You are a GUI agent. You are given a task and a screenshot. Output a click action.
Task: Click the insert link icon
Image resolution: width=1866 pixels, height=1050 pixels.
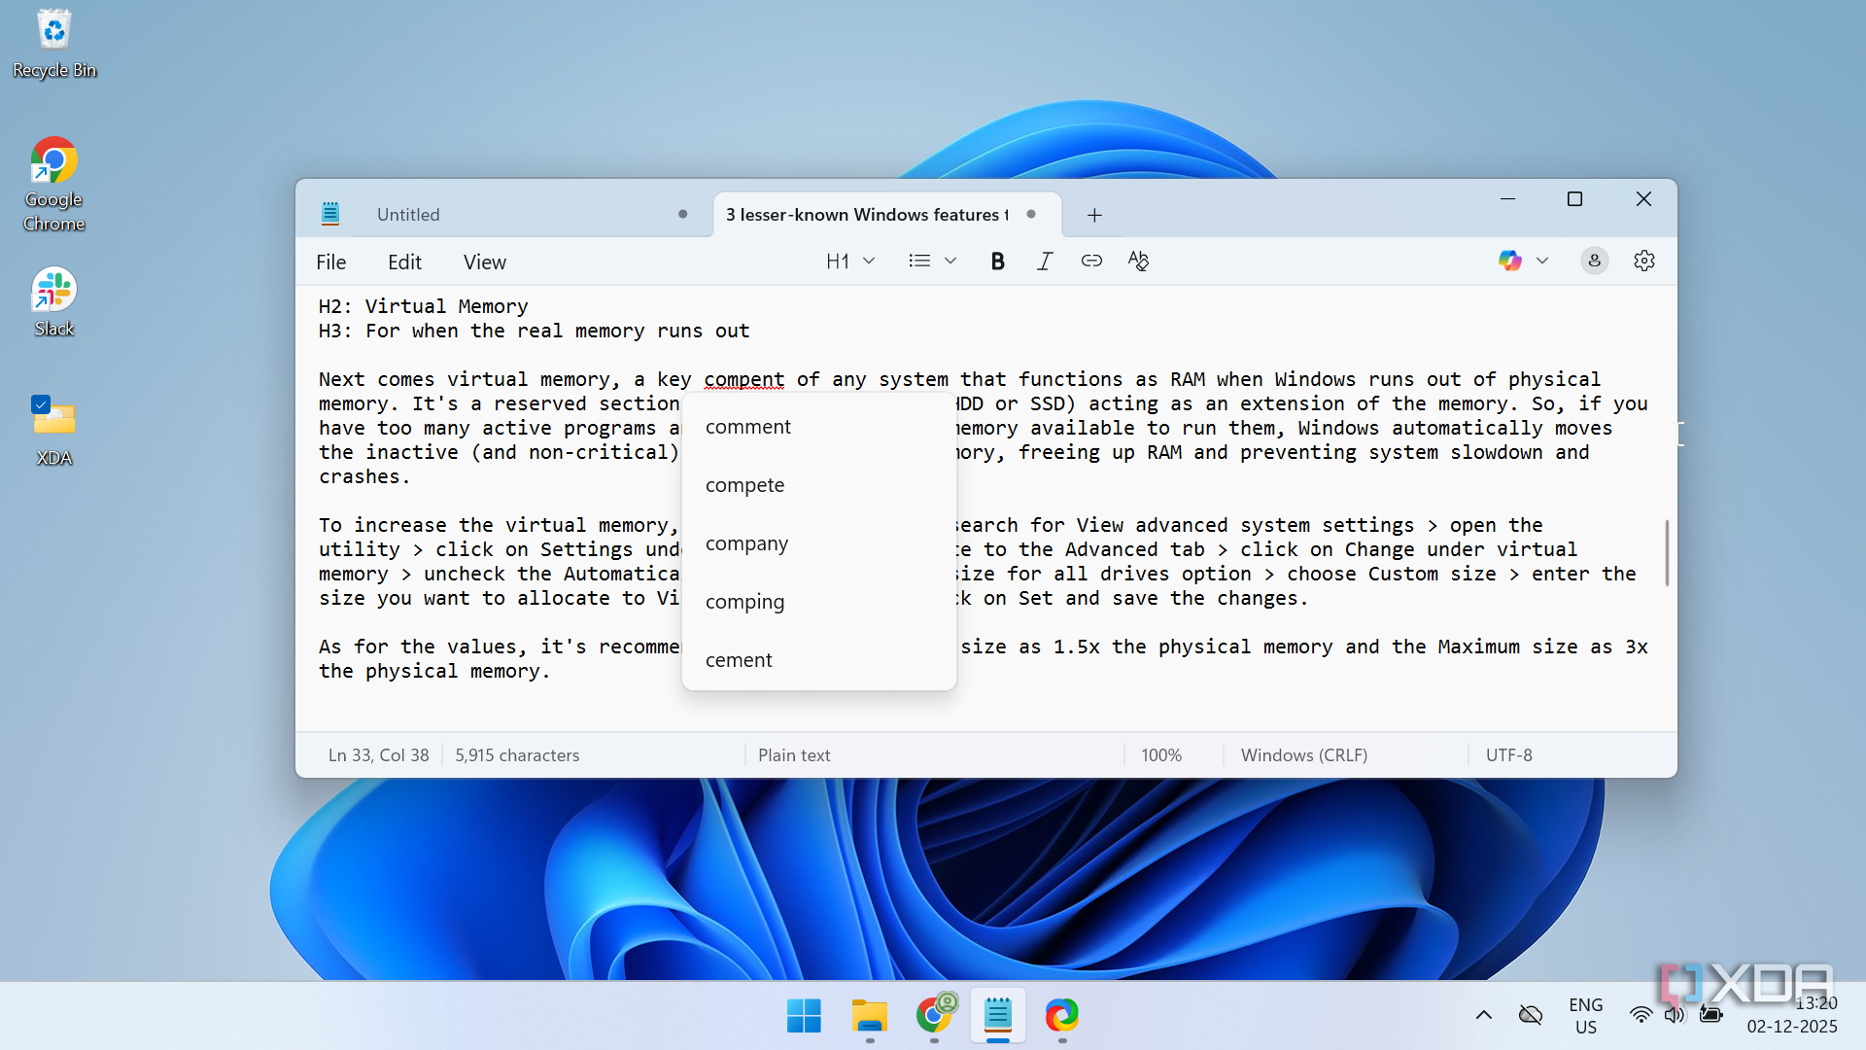click(x=1091, y=261)
